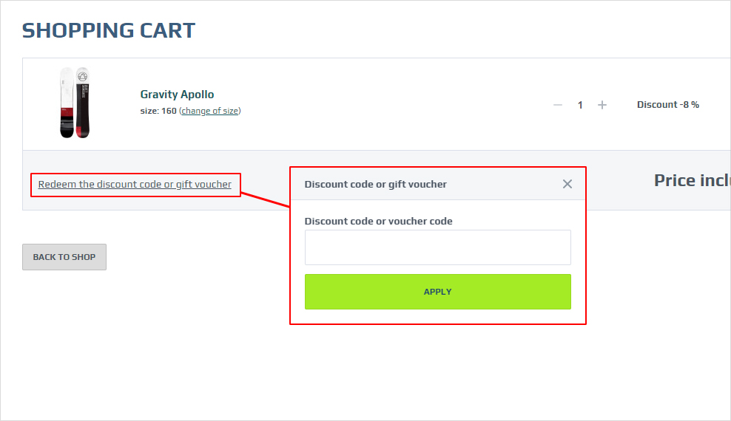Click the white-topped snowboard image
731x421 pixels.
click(67, 103)
